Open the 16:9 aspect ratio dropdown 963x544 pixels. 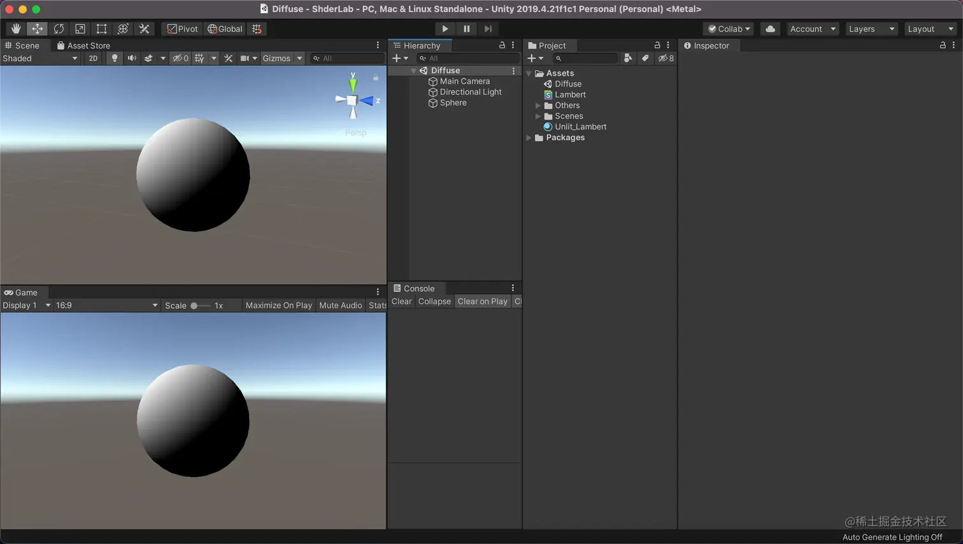click(106, 305)
